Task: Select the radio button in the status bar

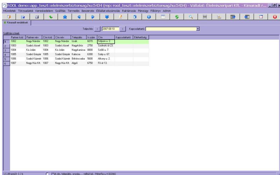Action: [47, 173]
